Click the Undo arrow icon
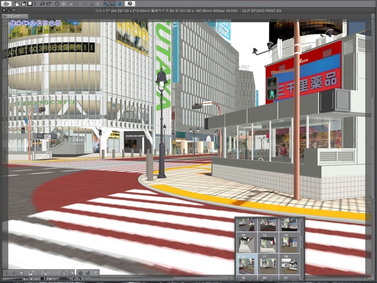 [x=42, y=4]
